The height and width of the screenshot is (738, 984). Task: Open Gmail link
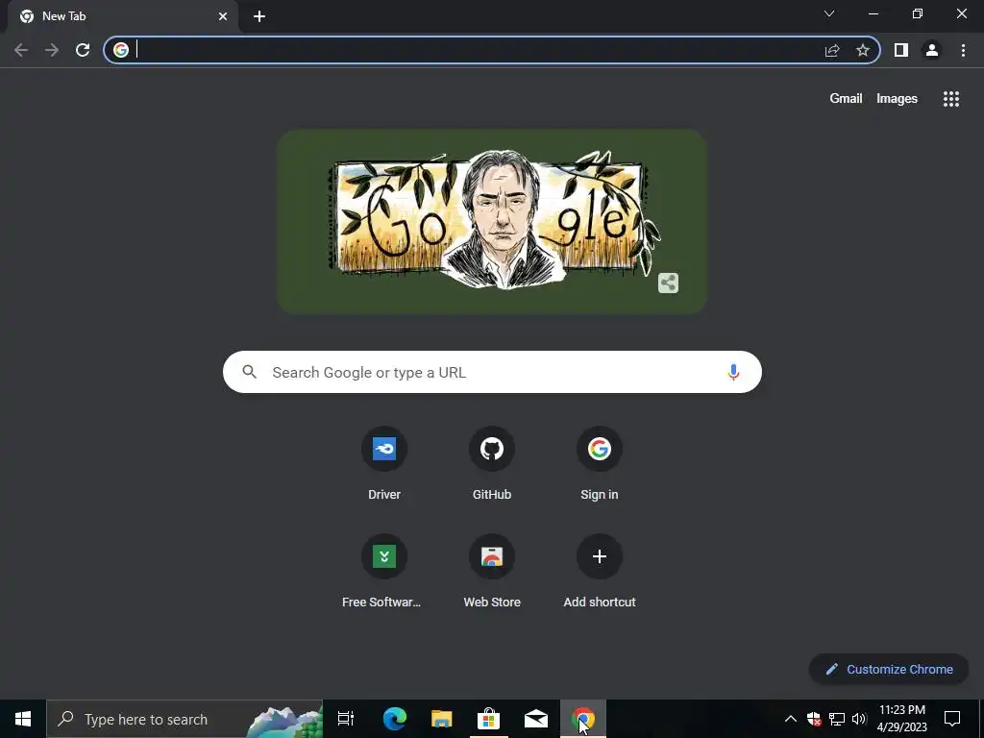(846, 99)
